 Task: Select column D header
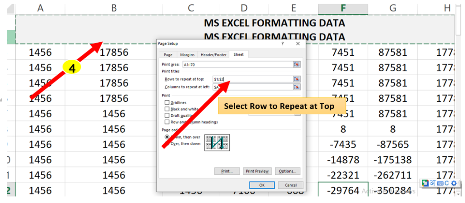[x=244, y=8]
